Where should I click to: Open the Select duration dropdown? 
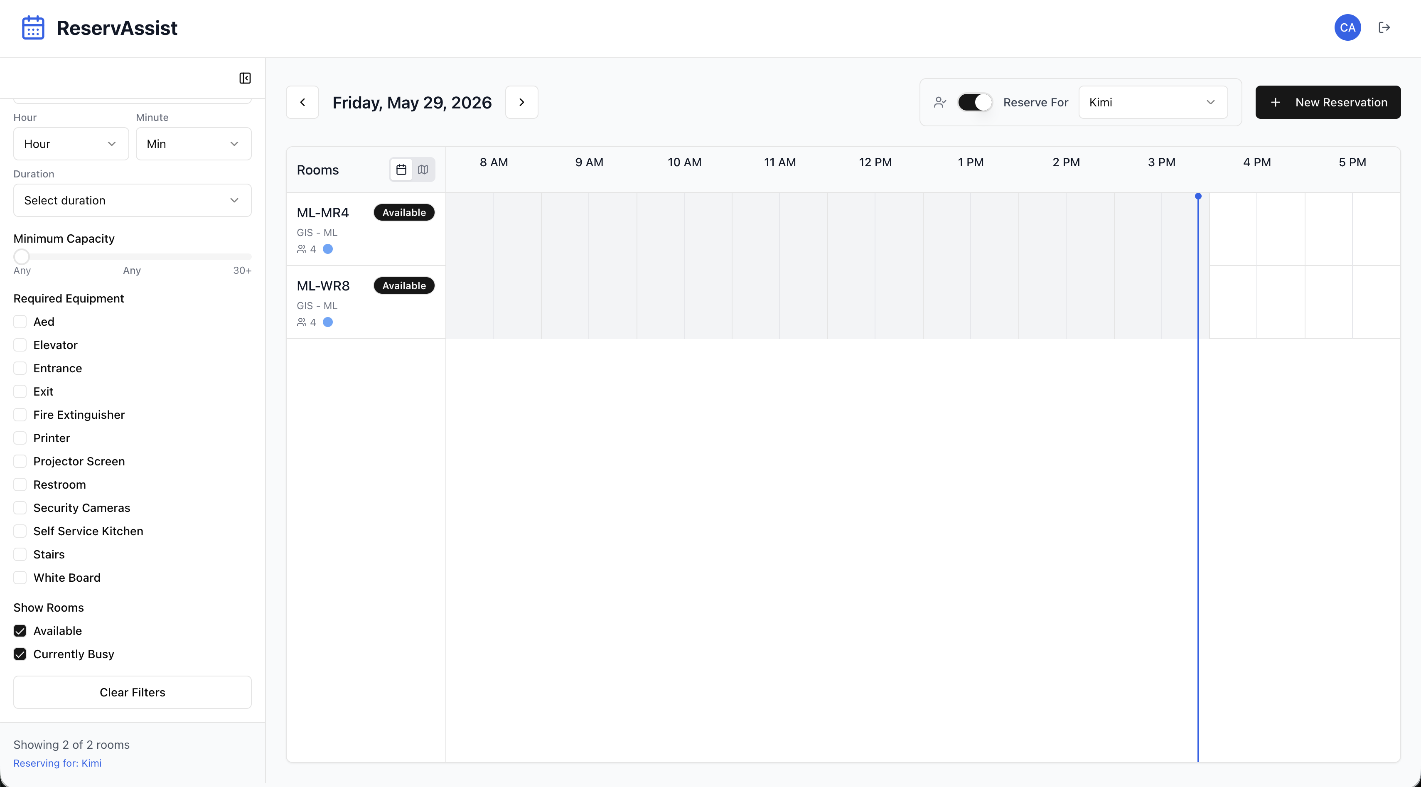tap(133, 200)
